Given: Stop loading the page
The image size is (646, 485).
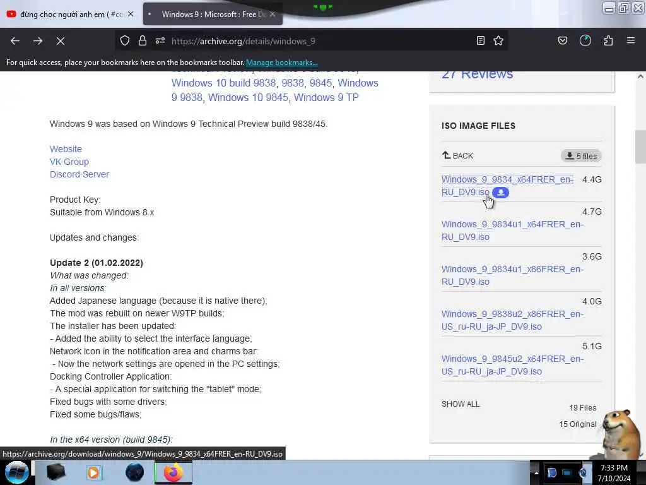Looking at the screenshot, I should (61, 41).
